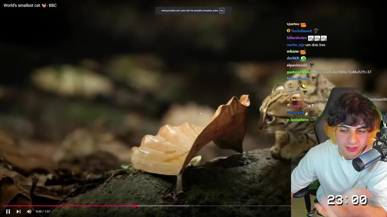Viewport: 387px width, 217px height.
Task: Click the gastonyhawk username in chat
Action: [x=298, y=72]
